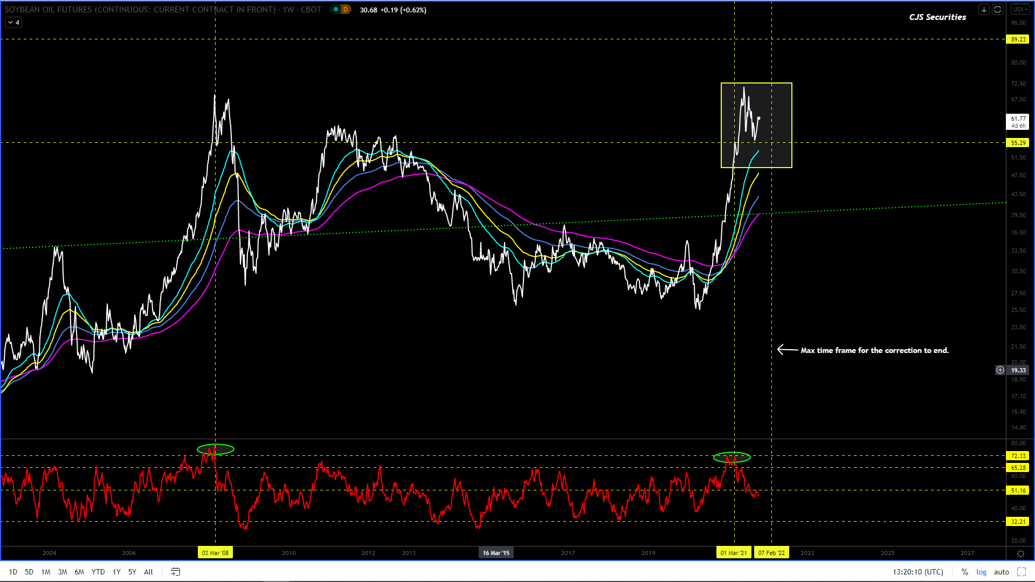The height and width of the screenshot is (582, 1035).
Task: Toggle auto scale mode
Action: tap(1001, 572)
